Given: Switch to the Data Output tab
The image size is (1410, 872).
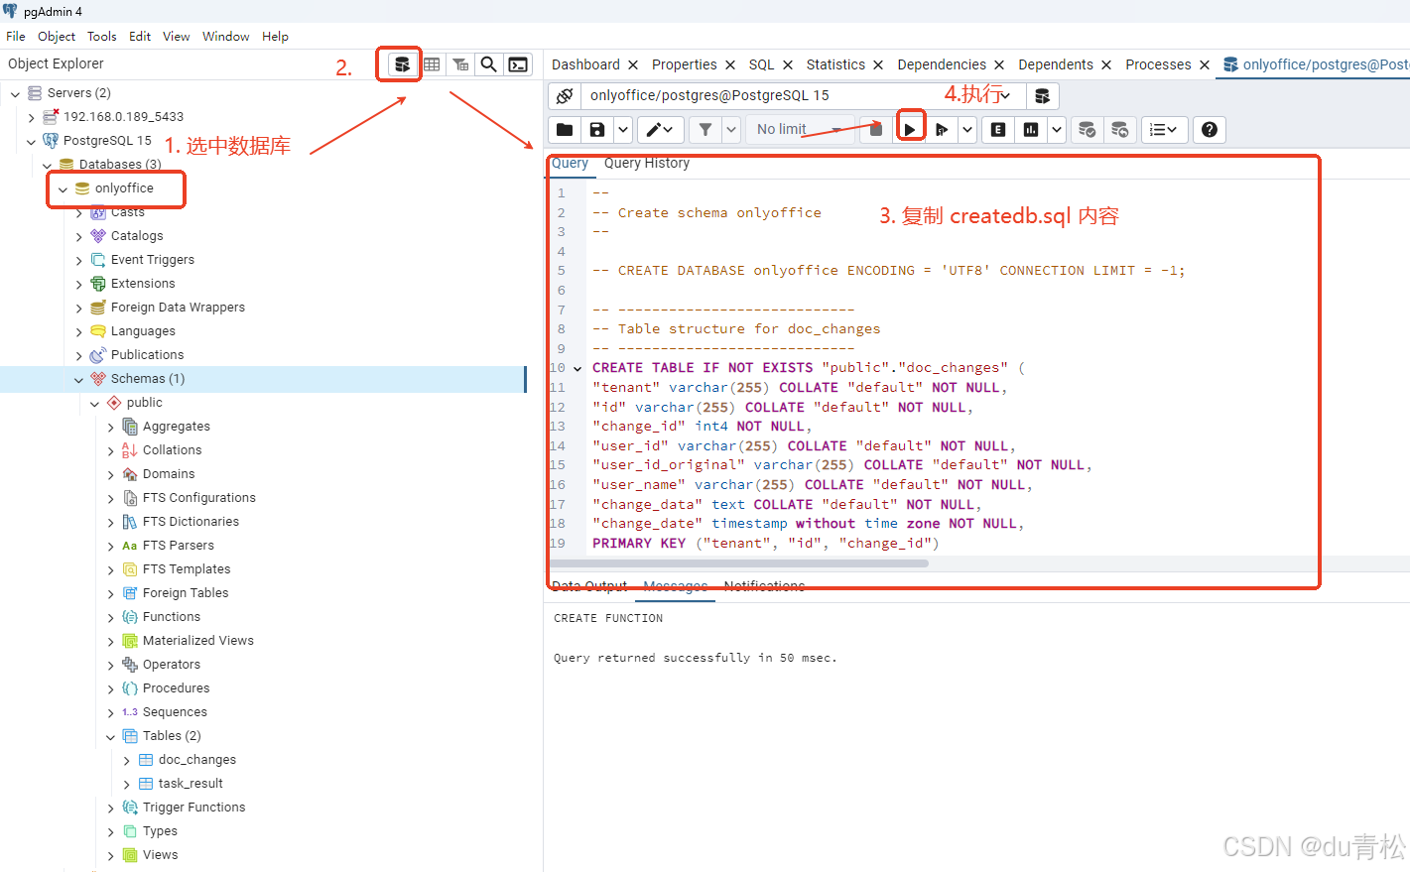Looking at the screenshot, I should (x=589, y=586).
